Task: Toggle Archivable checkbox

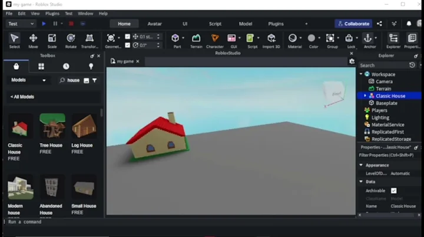Action: point(394,191)
